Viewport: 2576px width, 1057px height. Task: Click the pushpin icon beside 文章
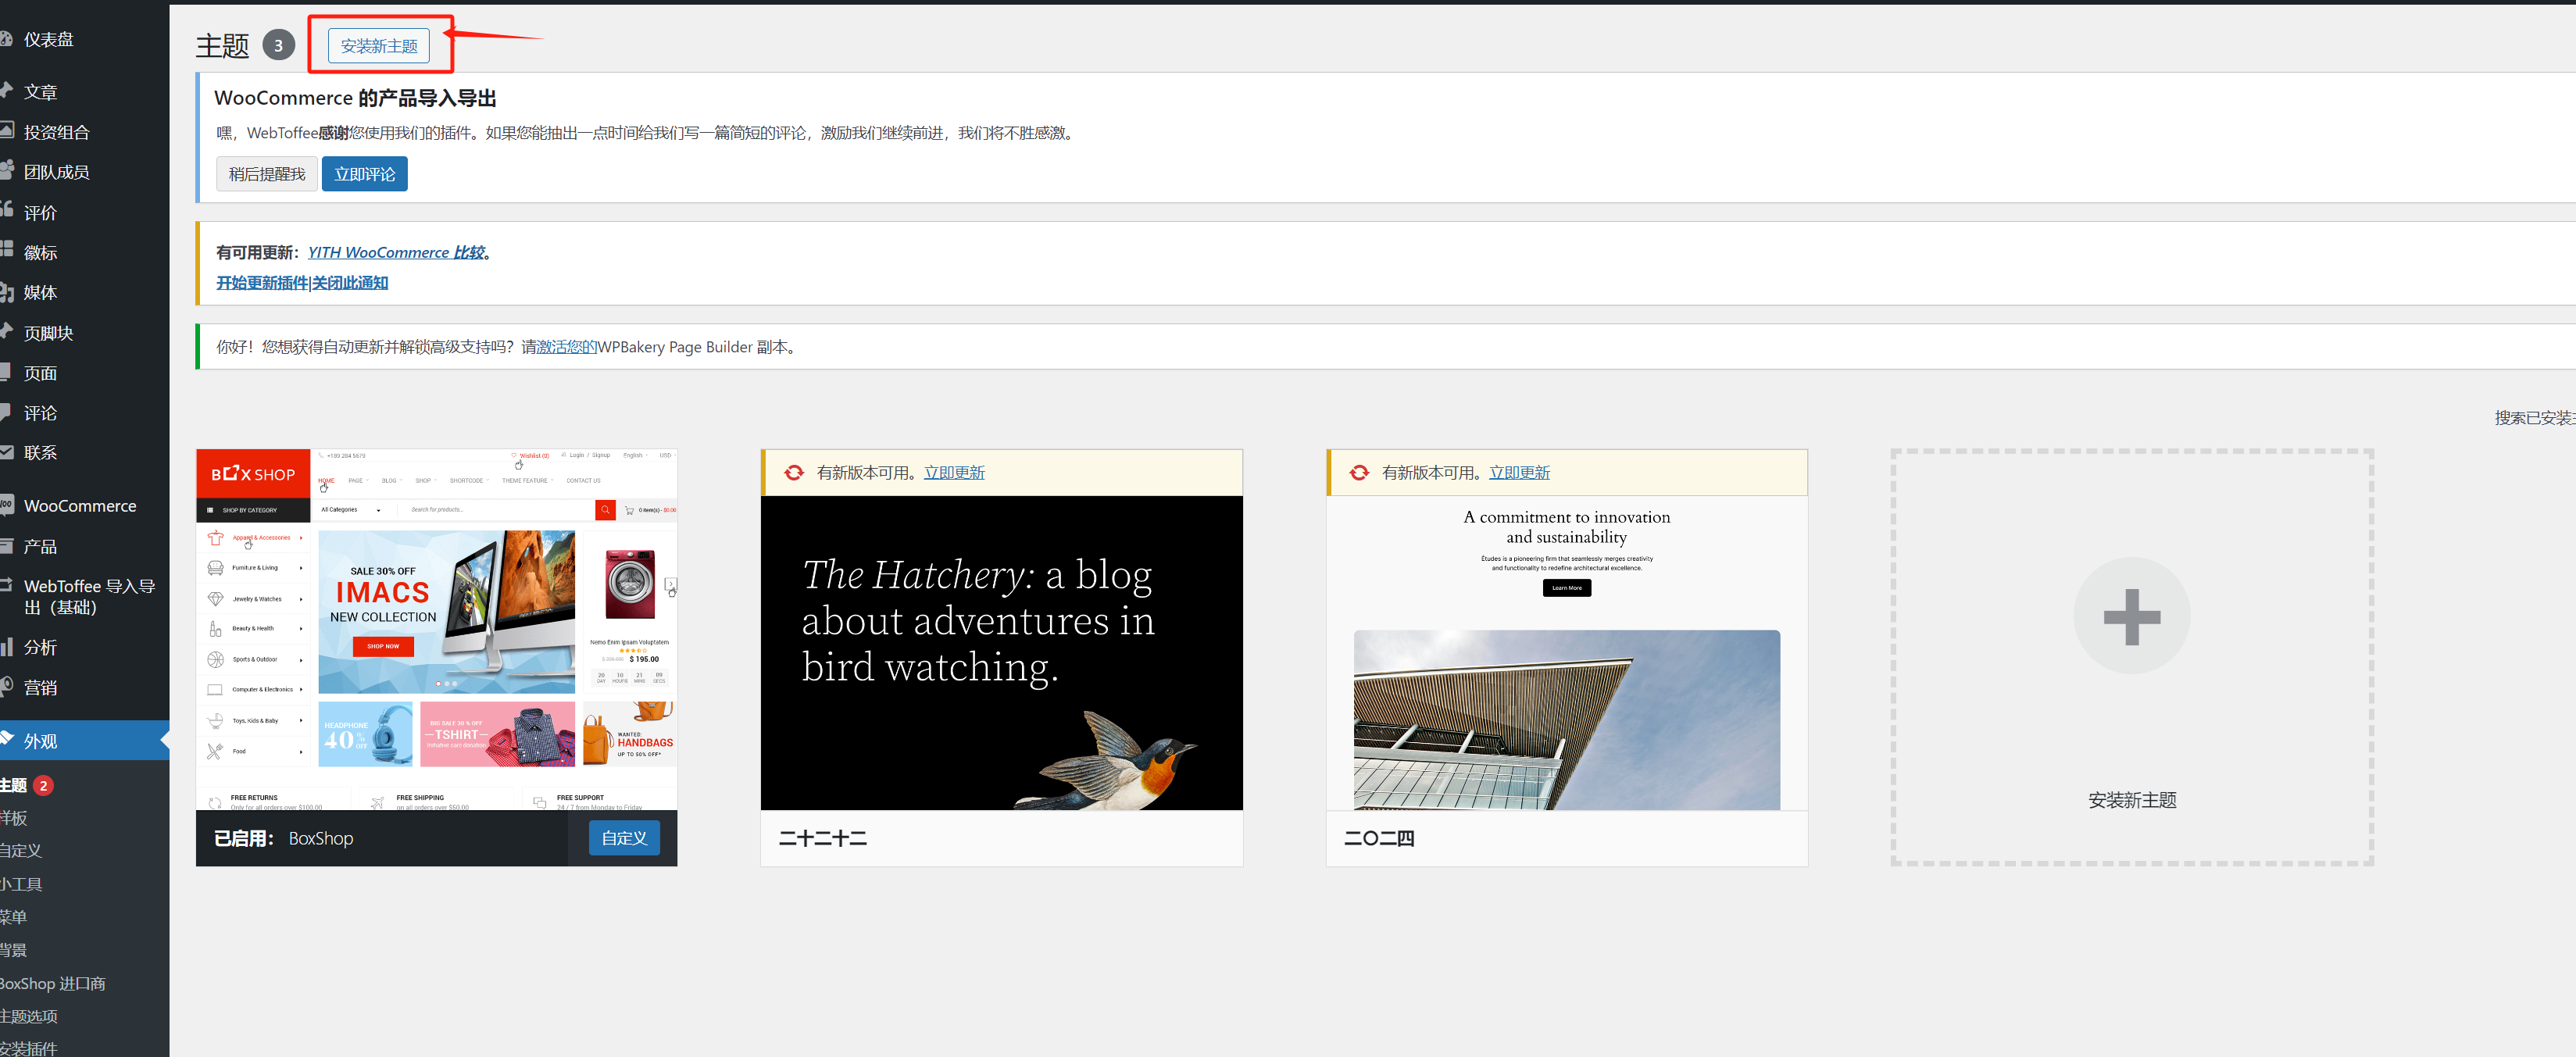coord(5,91)
